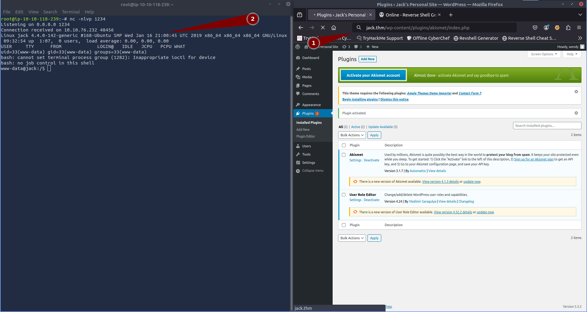This screenshot has height=312, width=587.
Task: Deactivate the Akismet plugin
Action: [371, 160]
